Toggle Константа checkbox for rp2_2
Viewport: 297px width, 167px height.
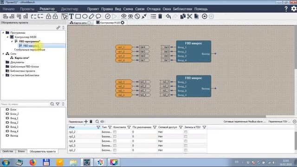(115, 132)
